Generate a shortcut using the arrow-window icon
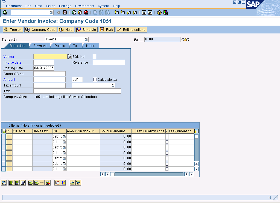Image resolution: width=280 pixels, height=203 pixels. coord(150,13)
